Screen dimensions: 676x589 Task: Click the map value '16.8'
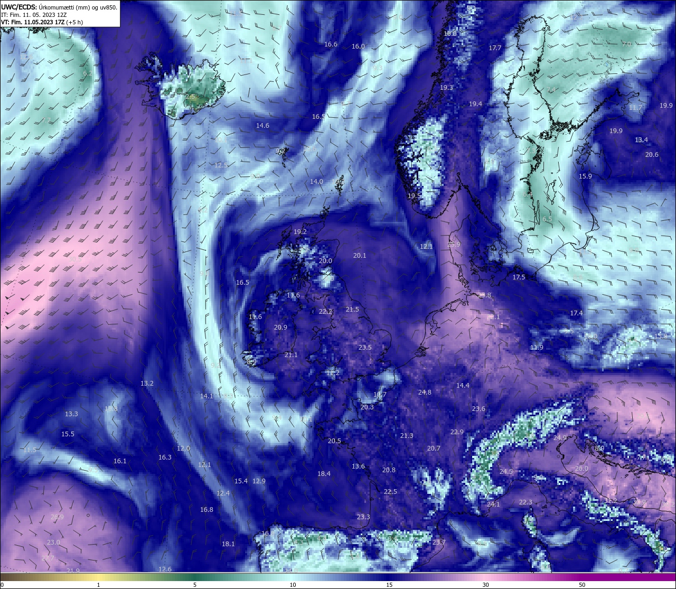(206, 510)
